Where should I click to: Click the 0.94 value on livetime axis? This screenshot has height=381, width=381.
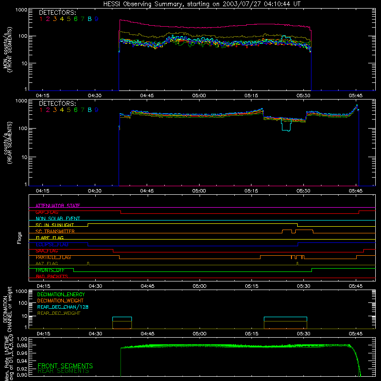22,361
